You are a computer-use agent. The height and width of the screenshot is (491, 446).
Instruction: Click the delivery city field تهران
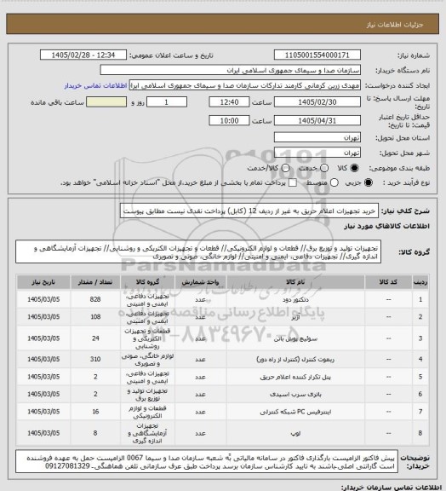point(317,153)
